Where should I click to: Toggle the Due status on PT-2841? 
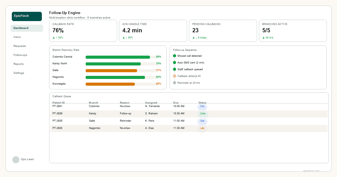[x=202, y=107]
